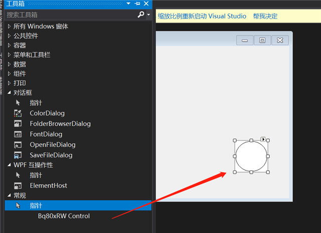This screenshot has height=233, width=321.
Task: Click the 工具箱 panel title
Action: 16,4
